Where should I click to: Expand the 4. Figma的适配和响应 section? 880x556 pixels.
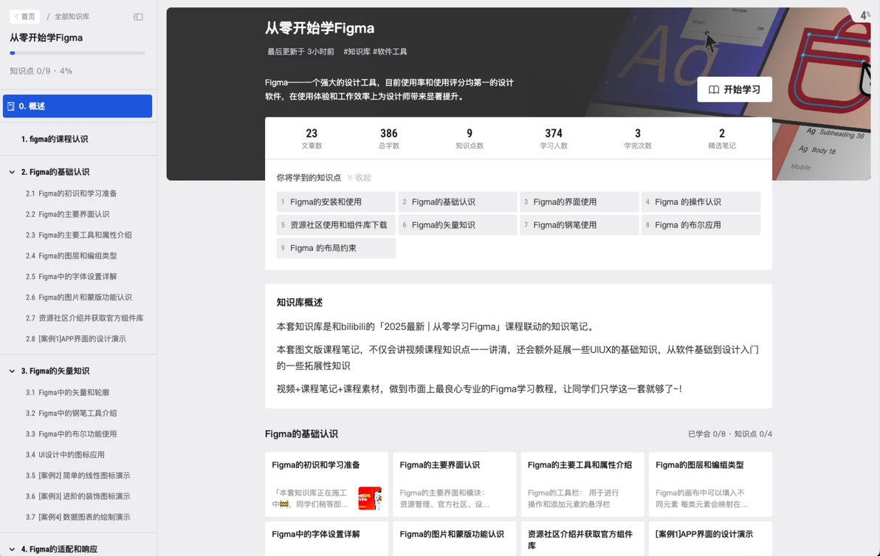click(12, 549)
